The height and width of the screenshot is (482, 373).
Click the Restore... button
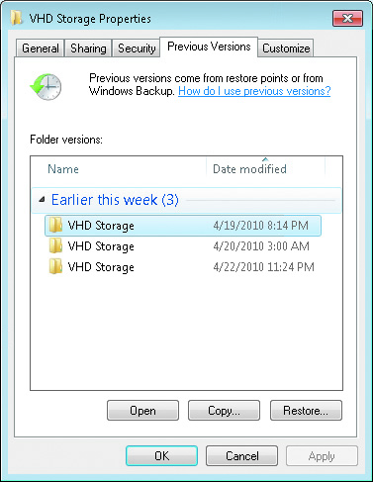click(306, 411)
